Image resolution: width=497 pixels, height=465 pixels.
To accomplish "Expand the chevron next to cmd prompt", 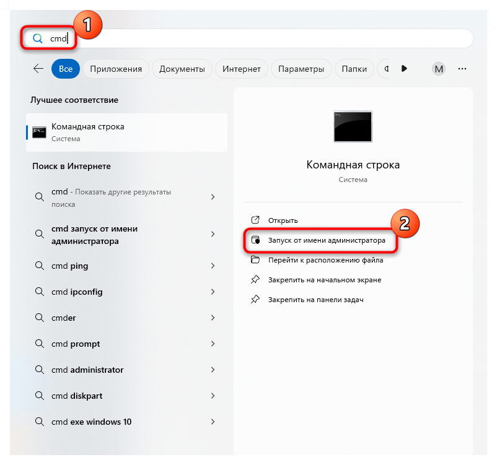I will [213, 344].
